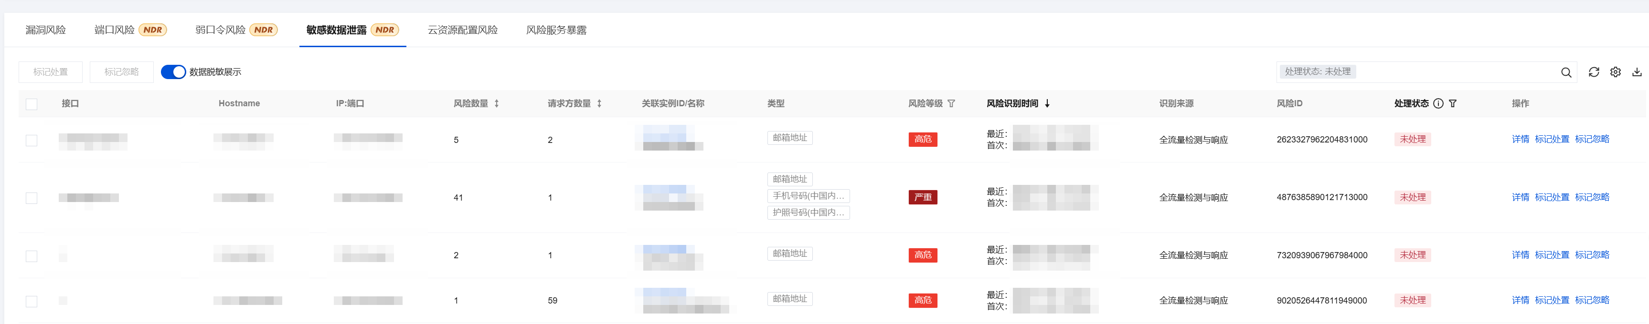Open table column settings gear
This screenshot has height=324, width=1649.
pyautogui.click(x=1616, y=72)
